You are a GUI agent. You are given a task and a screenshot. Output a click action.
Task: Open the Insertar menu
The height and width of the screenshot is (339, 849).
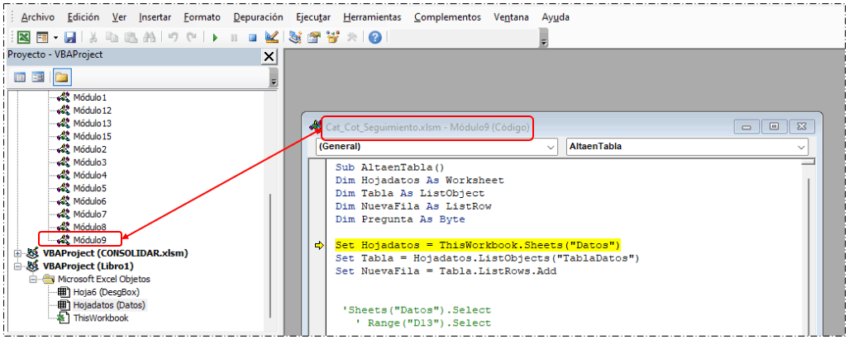pyautogui.click(x=155, y=17)
